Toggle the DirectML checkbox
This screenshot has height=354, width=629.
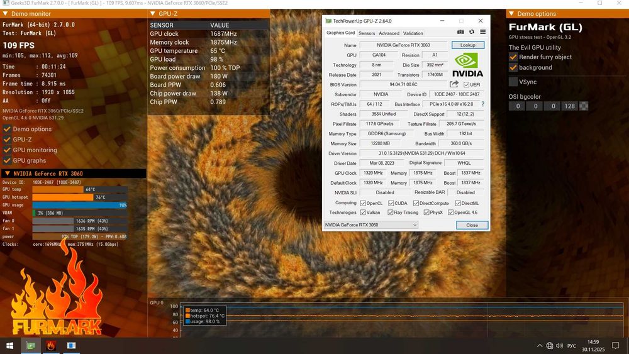click(458, 203)
